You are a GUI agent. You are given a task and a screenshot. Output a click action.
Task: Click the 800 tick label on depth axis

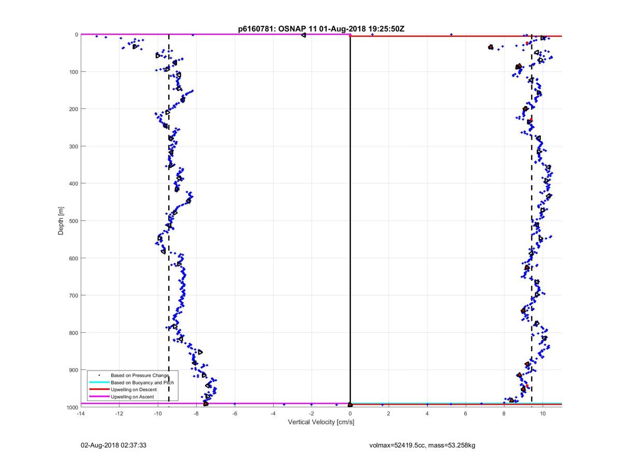pyautogui.click(x=73, y=333)
